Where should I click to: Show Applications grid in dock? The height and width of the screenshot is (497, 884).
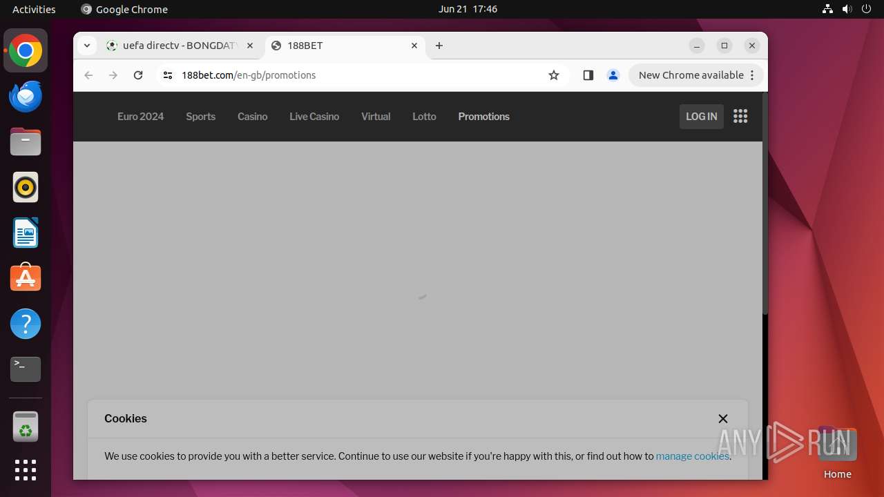click(26, 470)
